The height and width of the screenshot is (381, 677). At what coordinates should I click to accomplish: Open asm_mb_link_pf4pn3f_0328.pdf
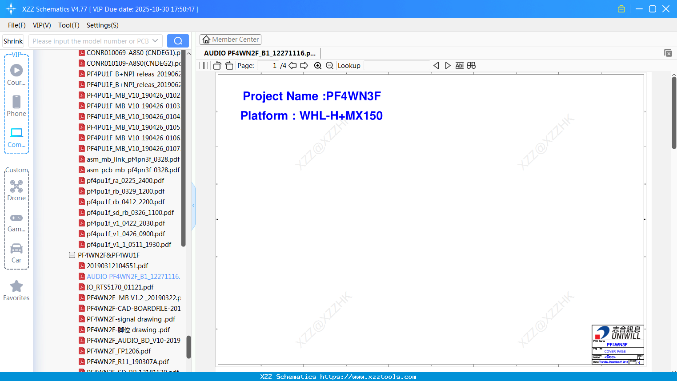pos(129,159)
